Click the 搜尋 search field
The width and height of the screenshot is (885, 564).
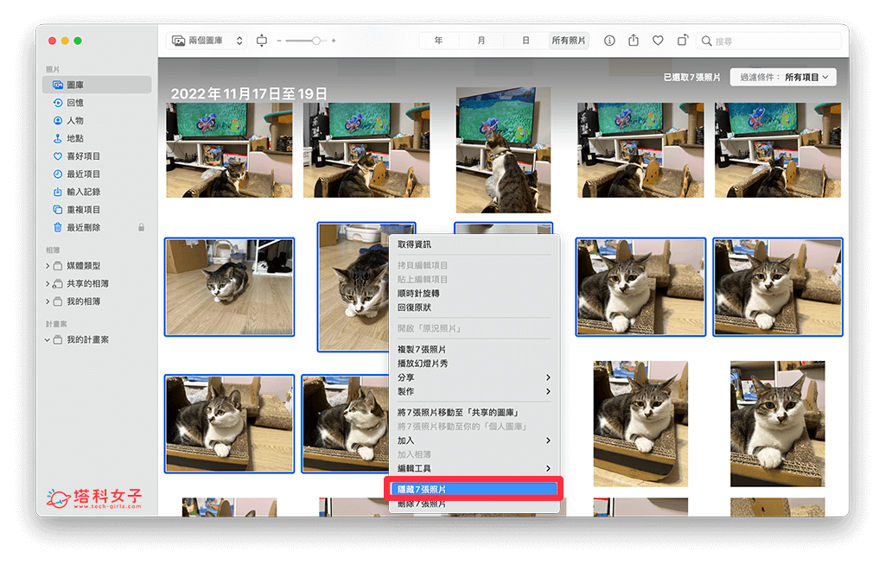770,41
